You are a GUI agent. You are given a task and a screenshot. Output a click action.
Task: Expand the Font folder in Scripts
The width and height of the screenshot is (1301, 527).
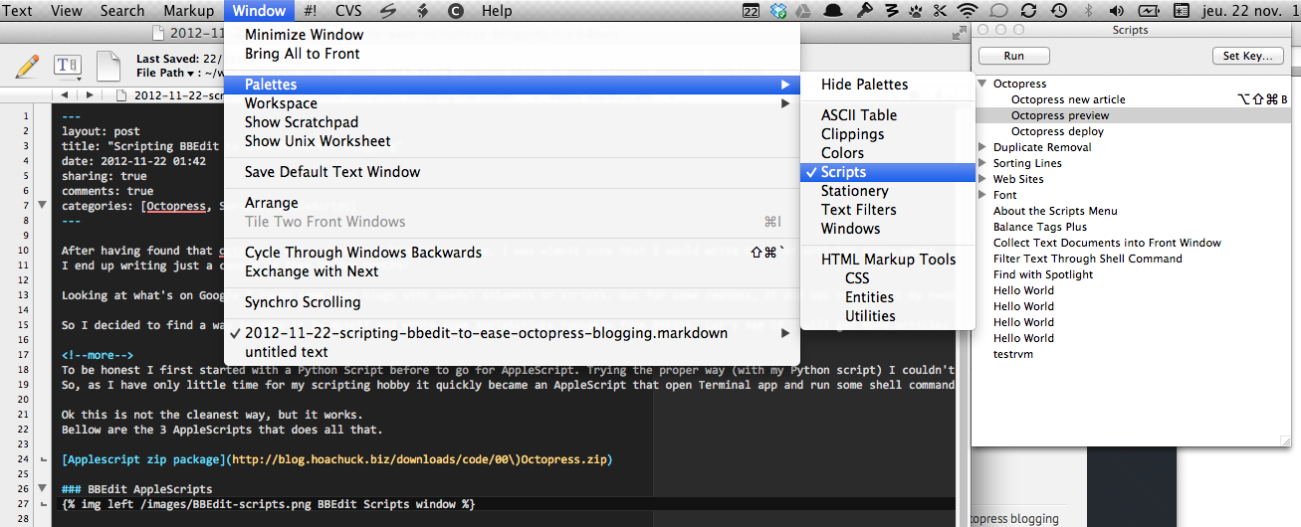[x=983, y=195]
